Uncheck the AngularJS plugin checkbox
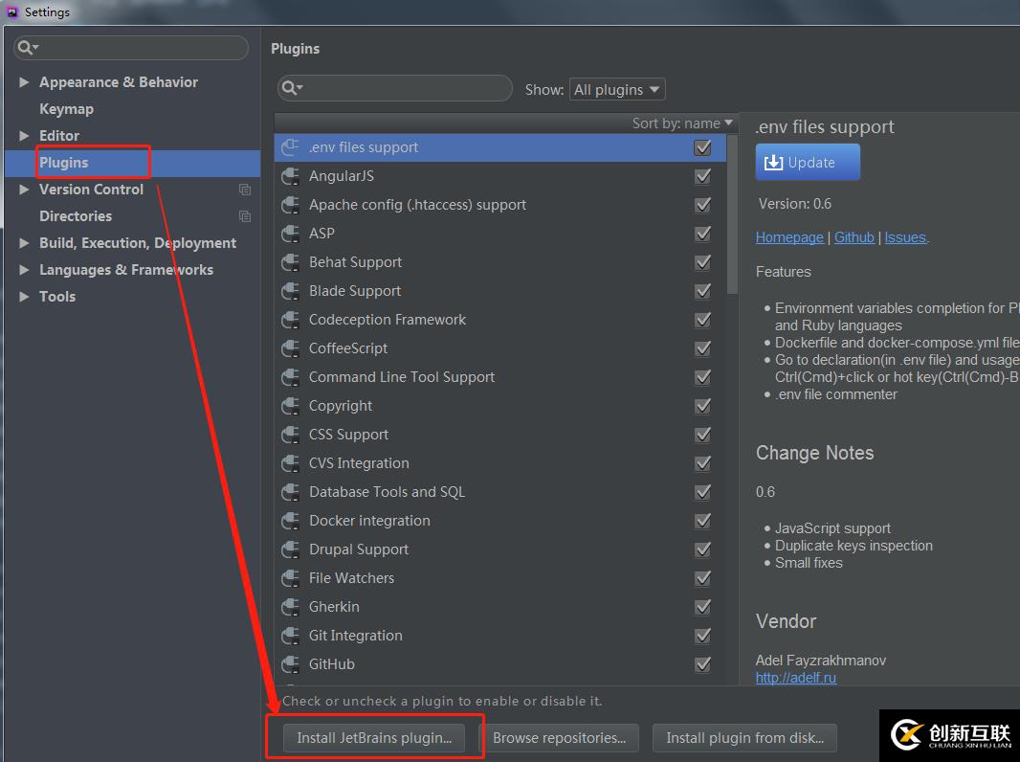The height and width of the screenshot is (762, 1020). tap(702, 176)
